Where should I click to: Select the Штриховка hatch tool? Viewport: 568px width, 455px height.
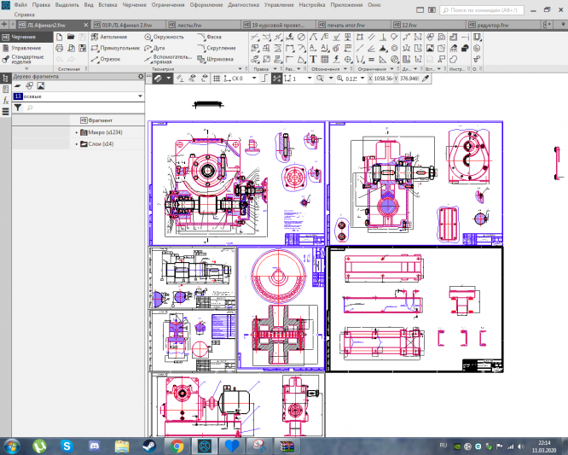(x=216, y=59)
